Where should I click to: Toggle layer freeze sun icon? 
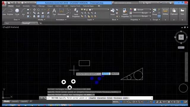[84, 10]
